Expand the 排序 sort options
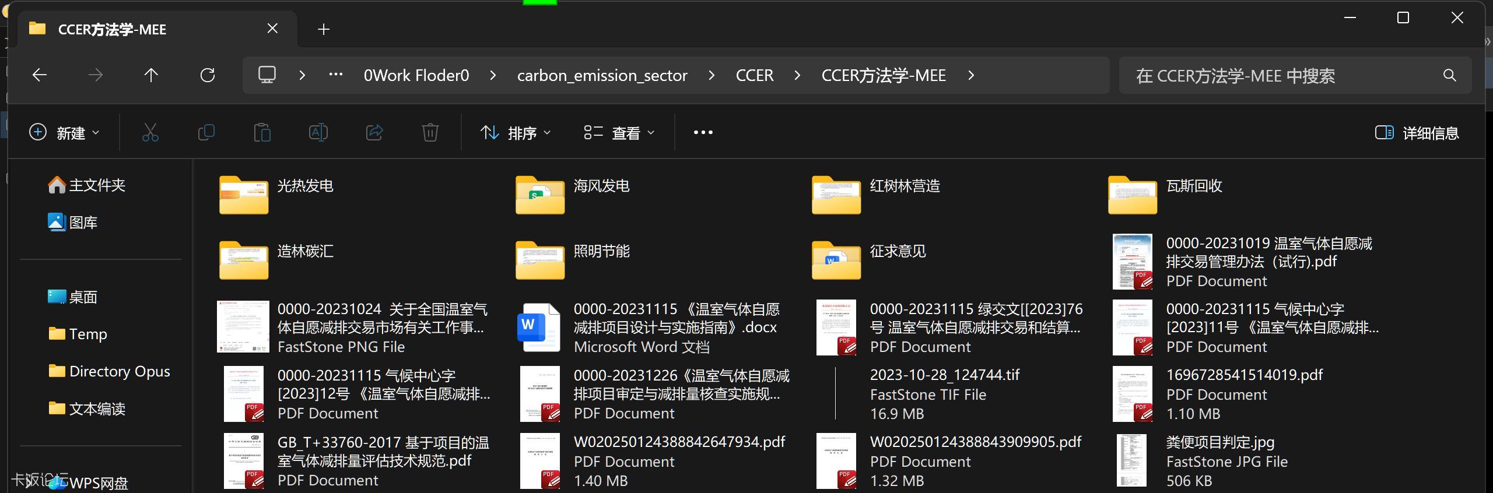1493x493 pixels. (515, 133)
